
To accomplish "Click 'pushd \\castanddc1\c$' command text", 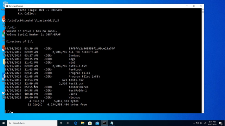I will click(x=41, y=21).
